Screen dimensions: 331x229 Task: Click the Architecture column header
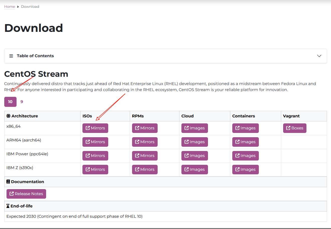click(42, 116)
